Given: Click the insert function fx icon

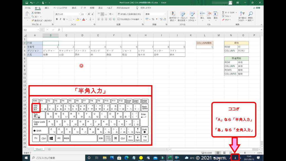Looking at the screenshot, I should (59, 30).
